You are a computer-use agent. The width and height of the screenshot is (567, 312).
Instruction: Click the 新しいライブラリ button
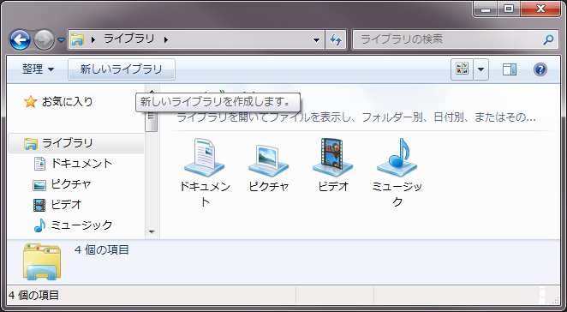[122, 69]
